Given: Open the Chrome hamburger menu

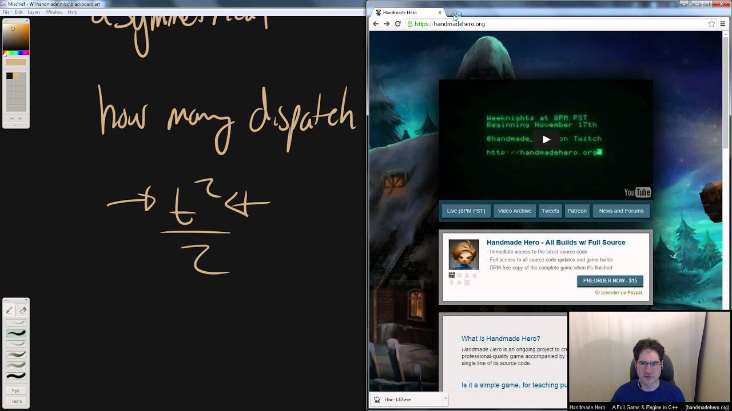Looking at the screenshot, I should tap(723, 24).
